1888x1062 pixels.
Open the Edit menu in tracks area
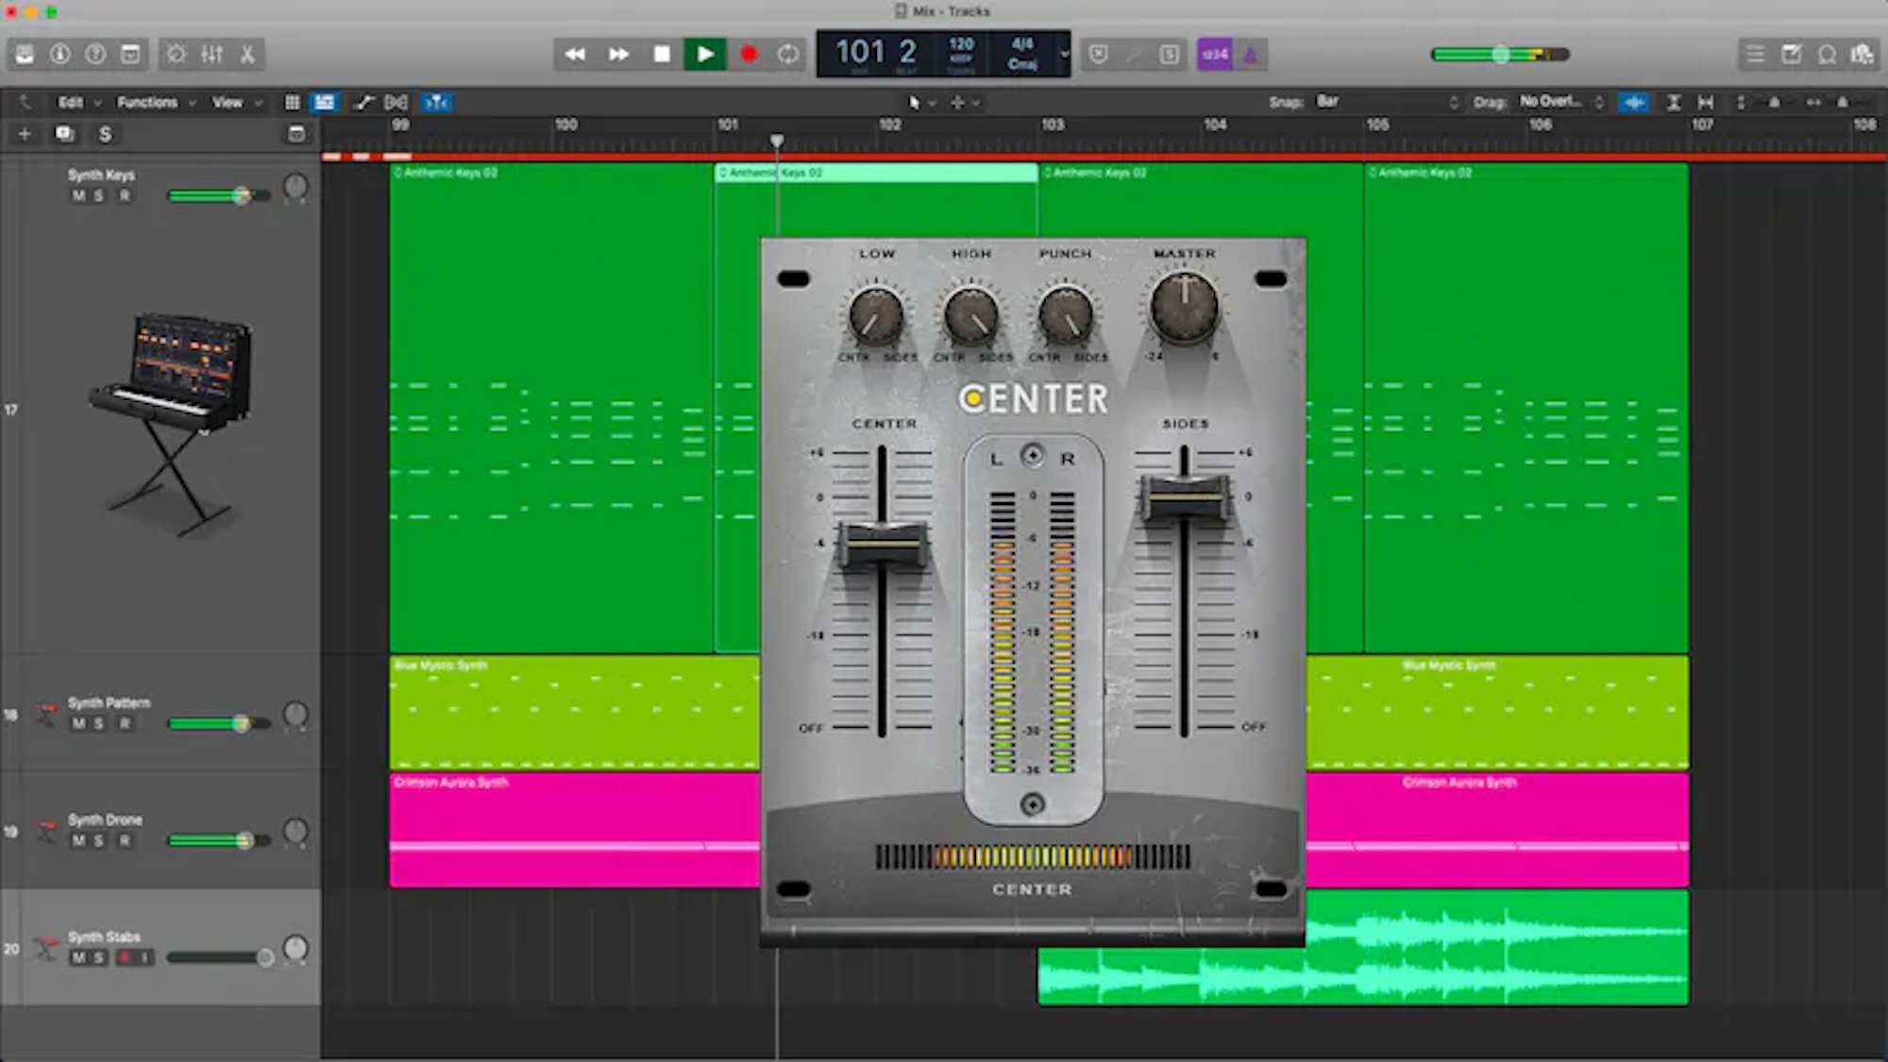[79, 102]
